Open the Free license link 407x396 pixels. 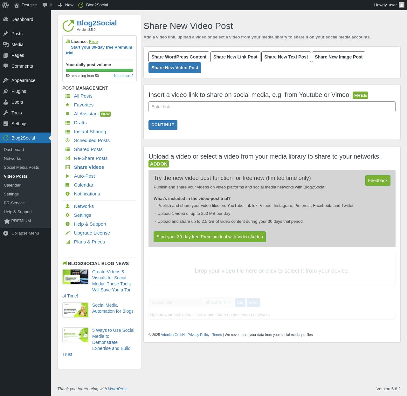(x=93, y=42)
